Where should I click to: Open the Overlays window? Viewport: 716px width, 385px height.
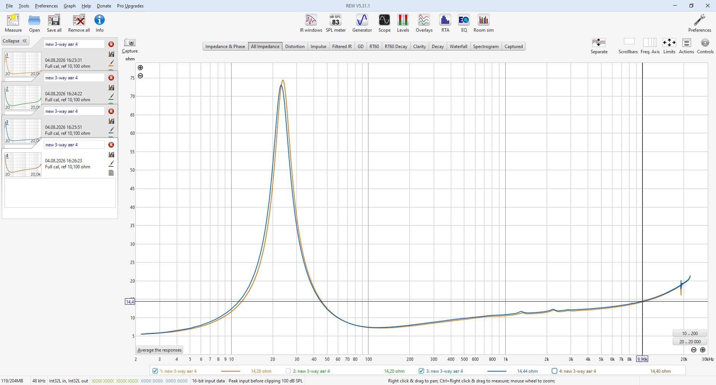pos(424,23)
